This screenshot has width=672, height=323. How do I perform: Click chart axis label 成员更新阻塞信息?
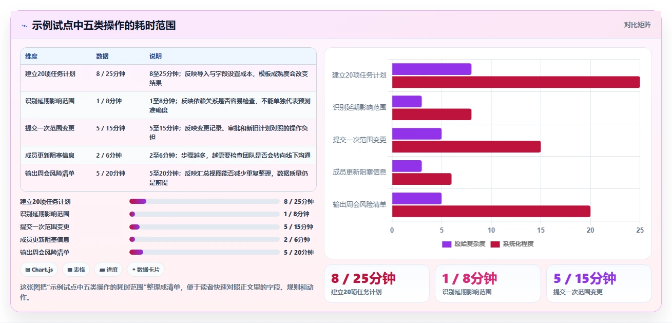[x=359, y=172]
